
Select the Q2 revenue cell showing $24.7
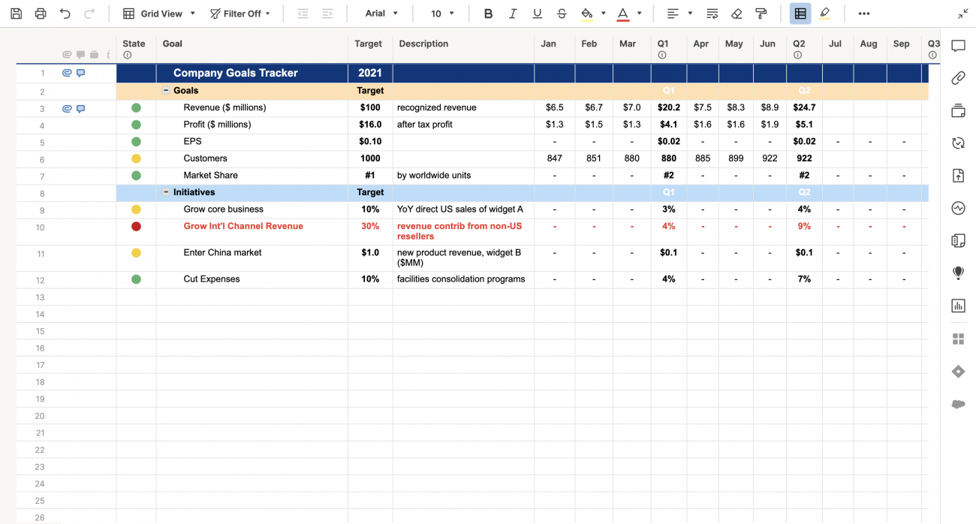(803, 107)
